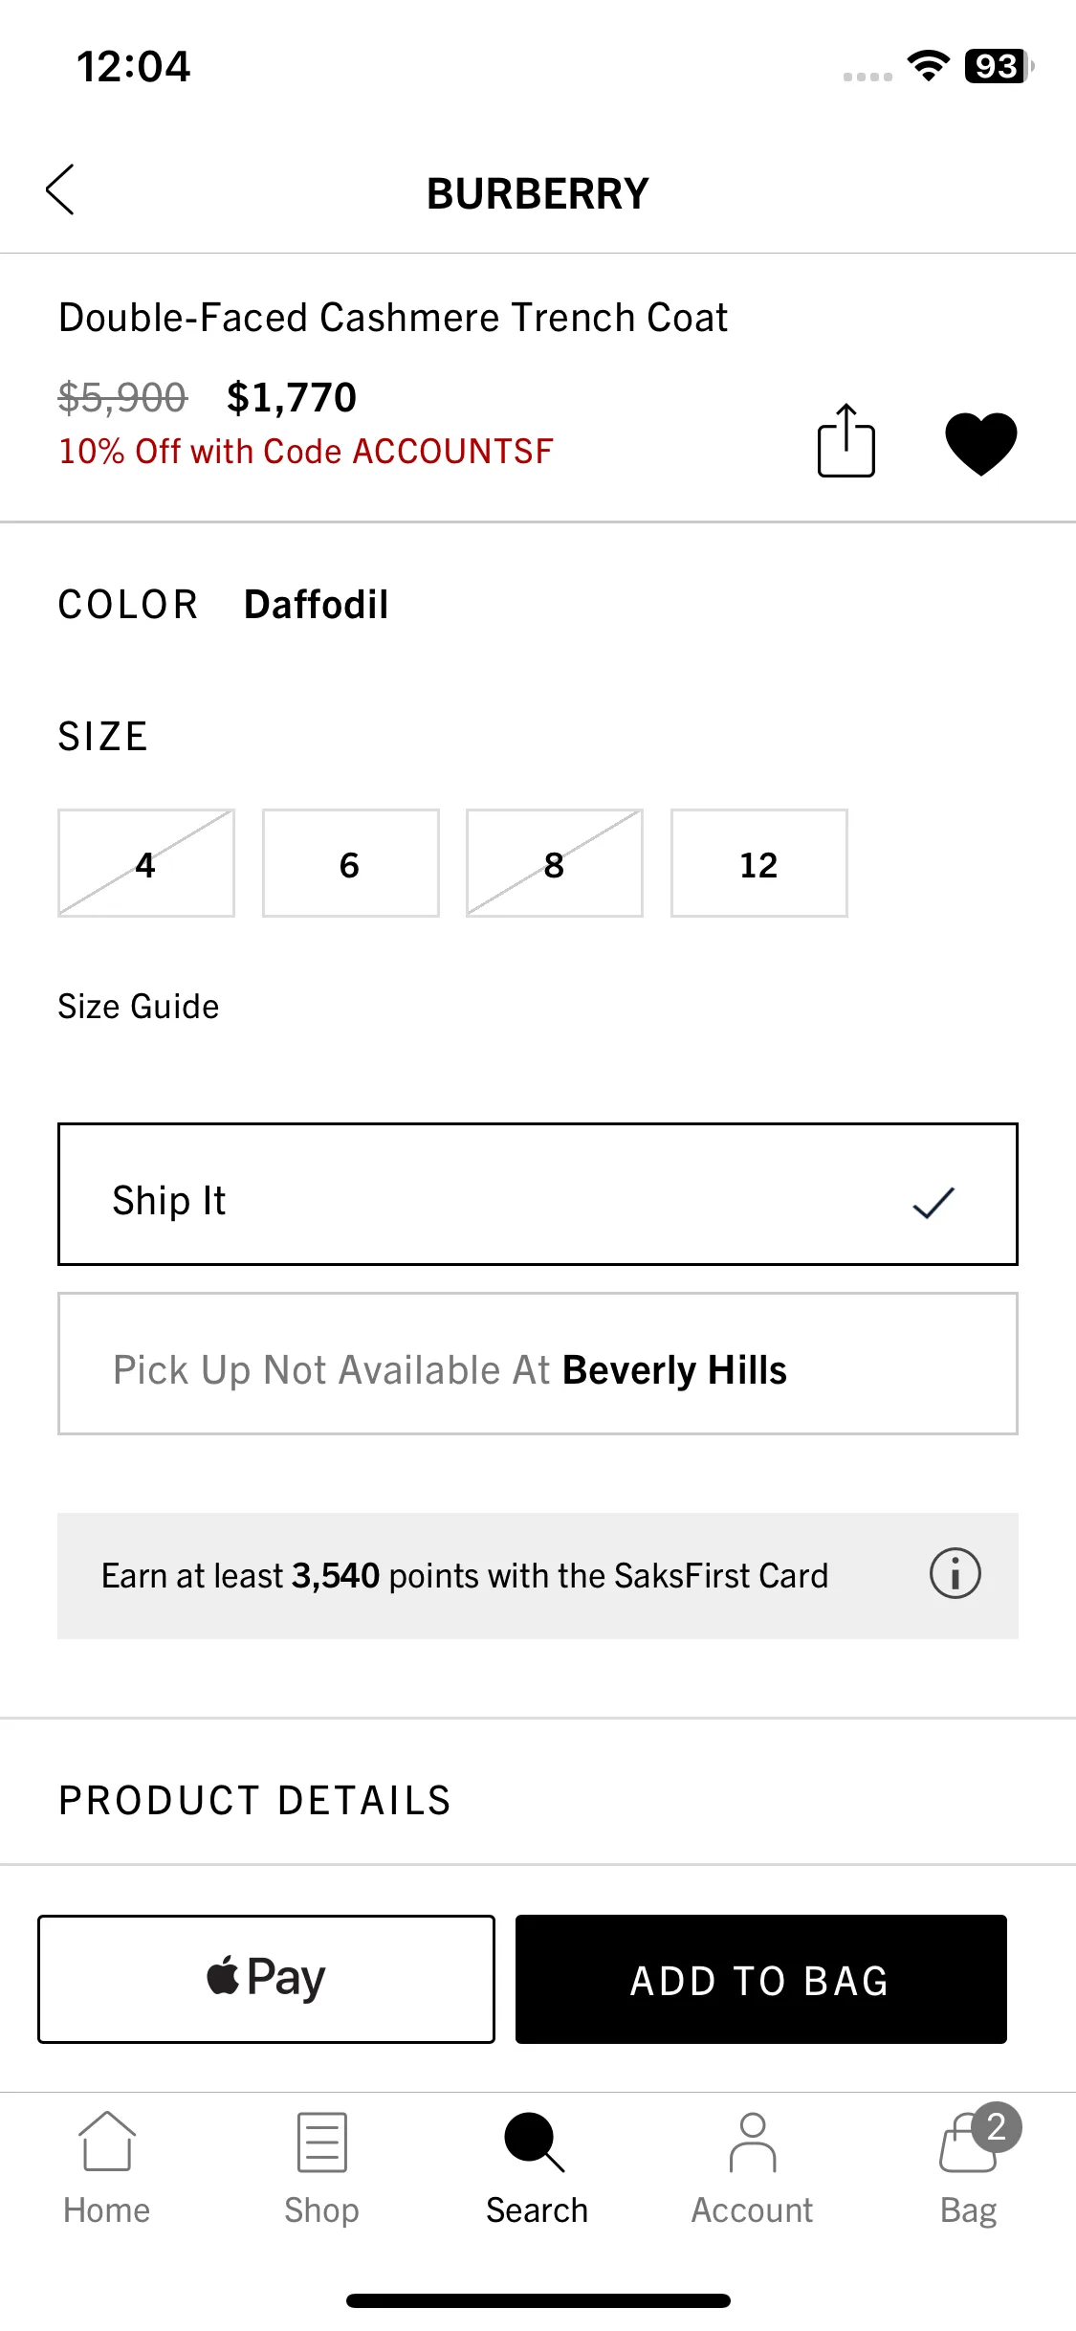Screen dimensions: 1076x2331
Task: Expand the Product Details section
Action: [538, 1800]
